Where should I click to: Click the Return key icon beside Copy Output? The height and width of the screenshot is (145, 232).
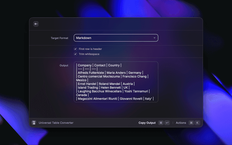click(x=167, y=123)
